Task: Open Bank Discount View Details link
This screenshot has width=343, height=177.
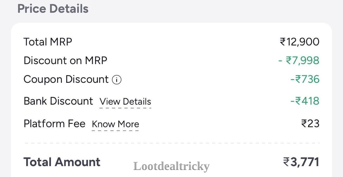Action: click(x=125, y=102)
